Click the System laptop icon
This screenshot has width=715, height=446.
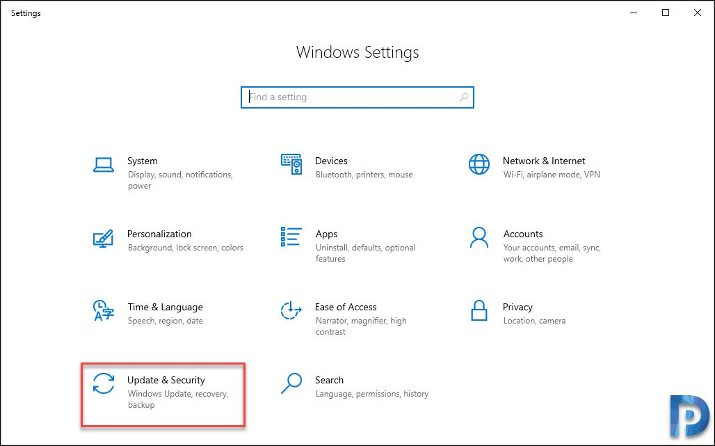tap(104, 165)
